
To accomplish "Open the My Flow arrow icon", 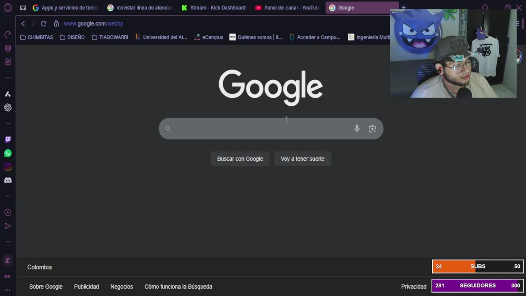I will point(8,226).
